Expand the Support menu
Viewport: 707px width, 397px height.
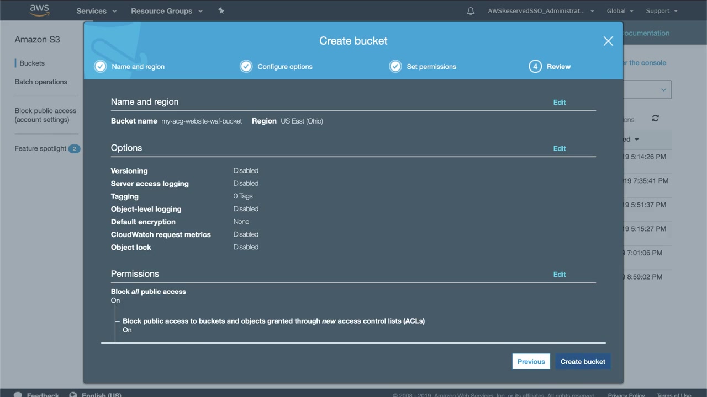tap(662, 11)
